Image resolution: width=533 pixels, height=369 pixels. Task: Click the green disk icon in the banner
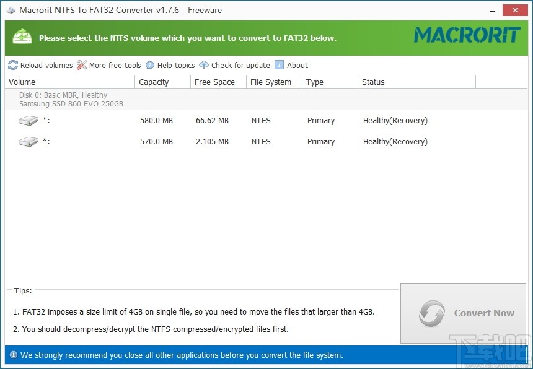click(x=22, y=37)
